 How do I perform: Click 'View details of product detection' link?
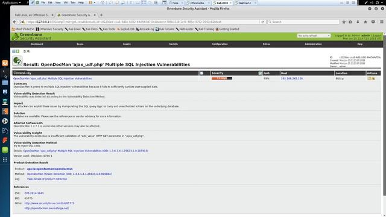pos(47,179)
